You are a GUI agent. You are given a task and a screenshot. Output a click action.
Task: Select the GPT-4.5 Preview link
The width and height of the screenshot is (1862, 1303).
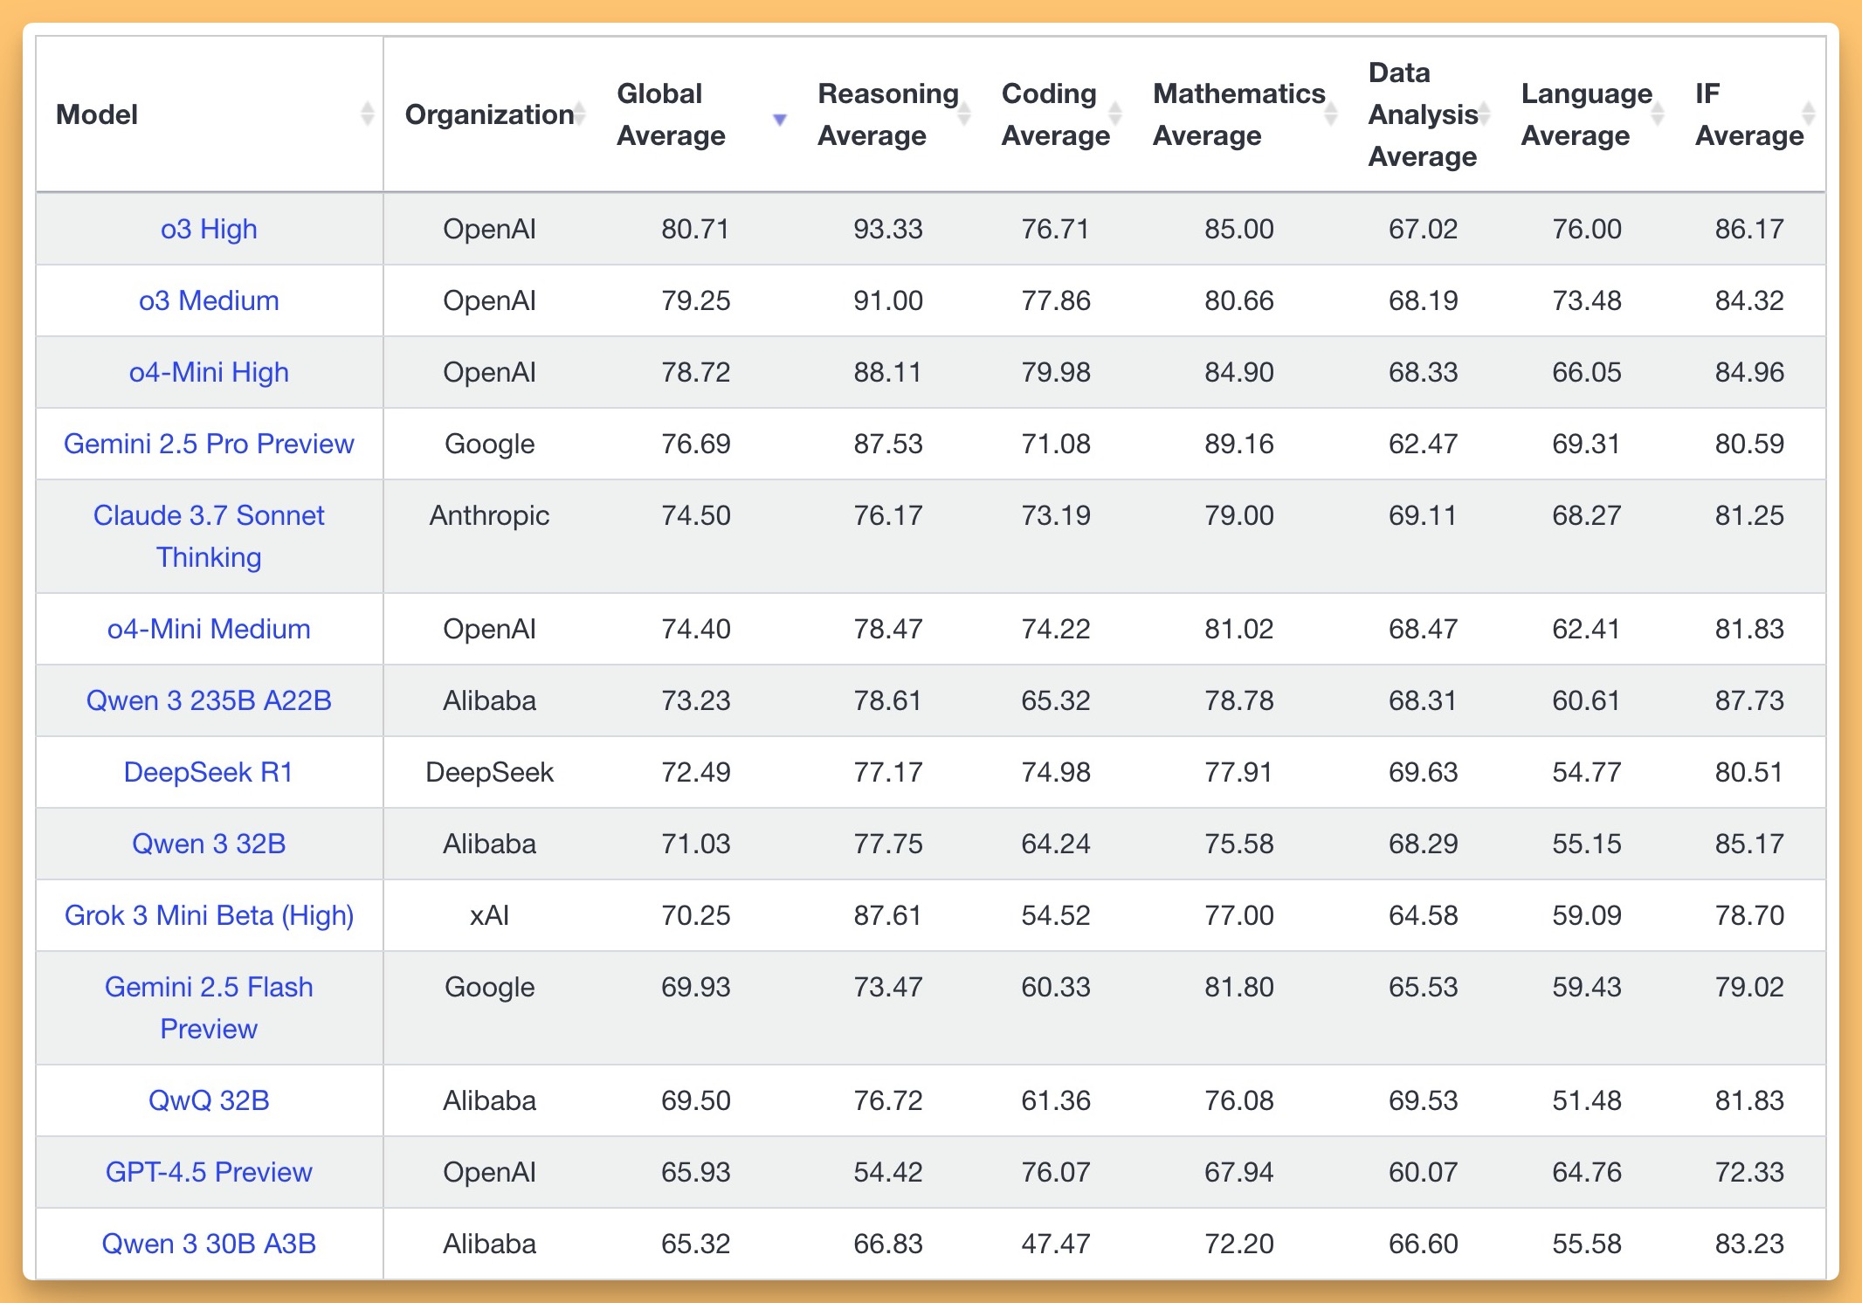point(209,1172)
